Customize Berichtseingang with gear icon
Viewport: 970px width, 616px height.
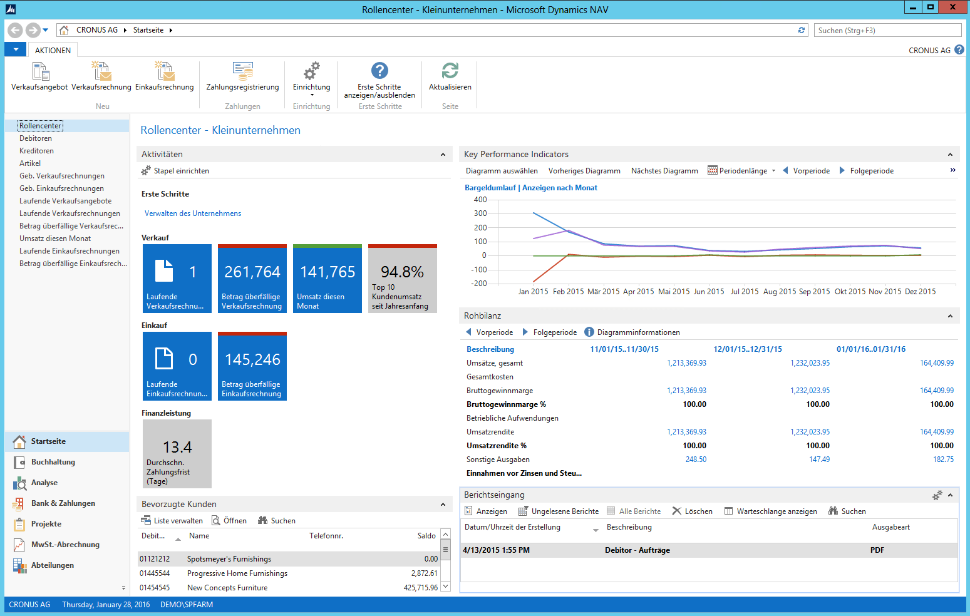[x=937, y=495]
